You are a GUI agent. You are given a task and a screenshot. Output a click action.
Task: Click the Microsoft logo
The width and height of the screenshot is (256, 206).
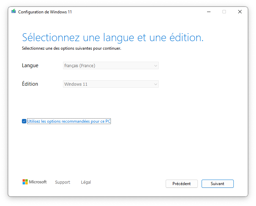coord(35,182)
